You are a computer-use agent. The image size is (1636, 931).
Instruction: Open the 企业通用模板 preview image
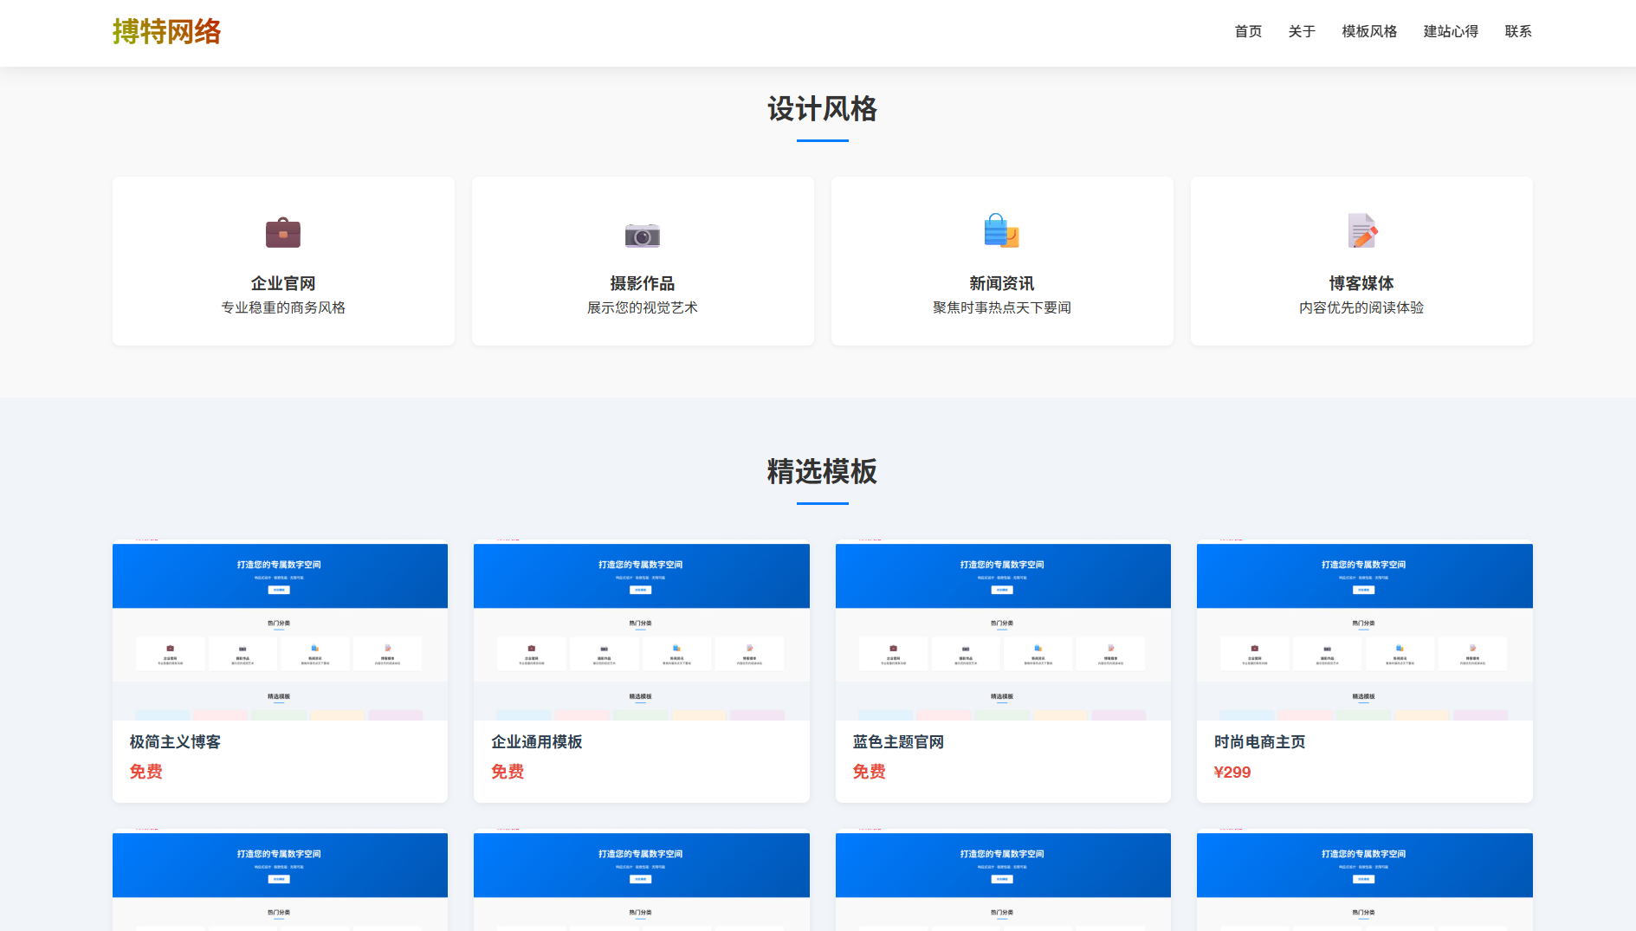click(x=641, y=630)
